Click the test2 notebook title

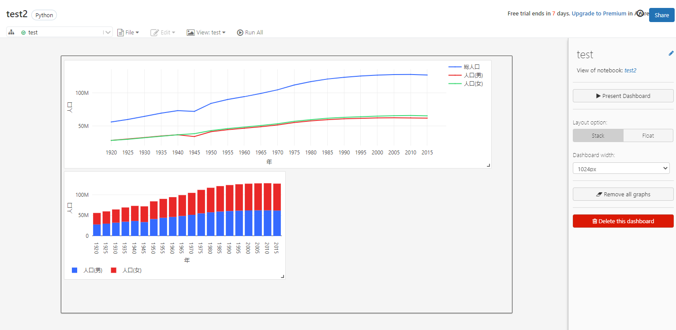[x=17, y=14]
